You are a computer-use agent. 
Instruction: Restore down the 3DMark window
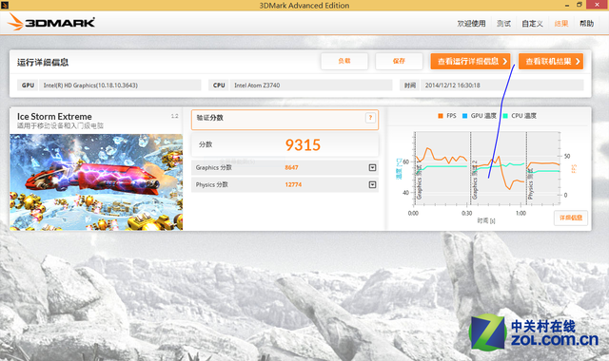[x=580, y=5]
